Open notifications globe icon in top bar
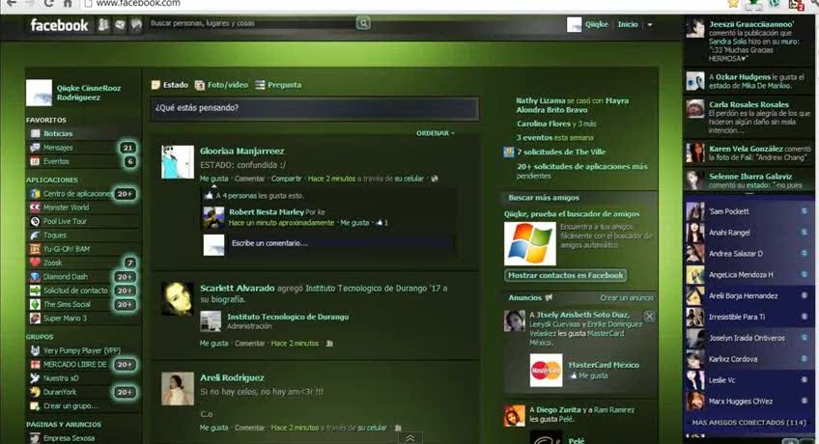This screenshot has height=444, width=819. (136, 24)
